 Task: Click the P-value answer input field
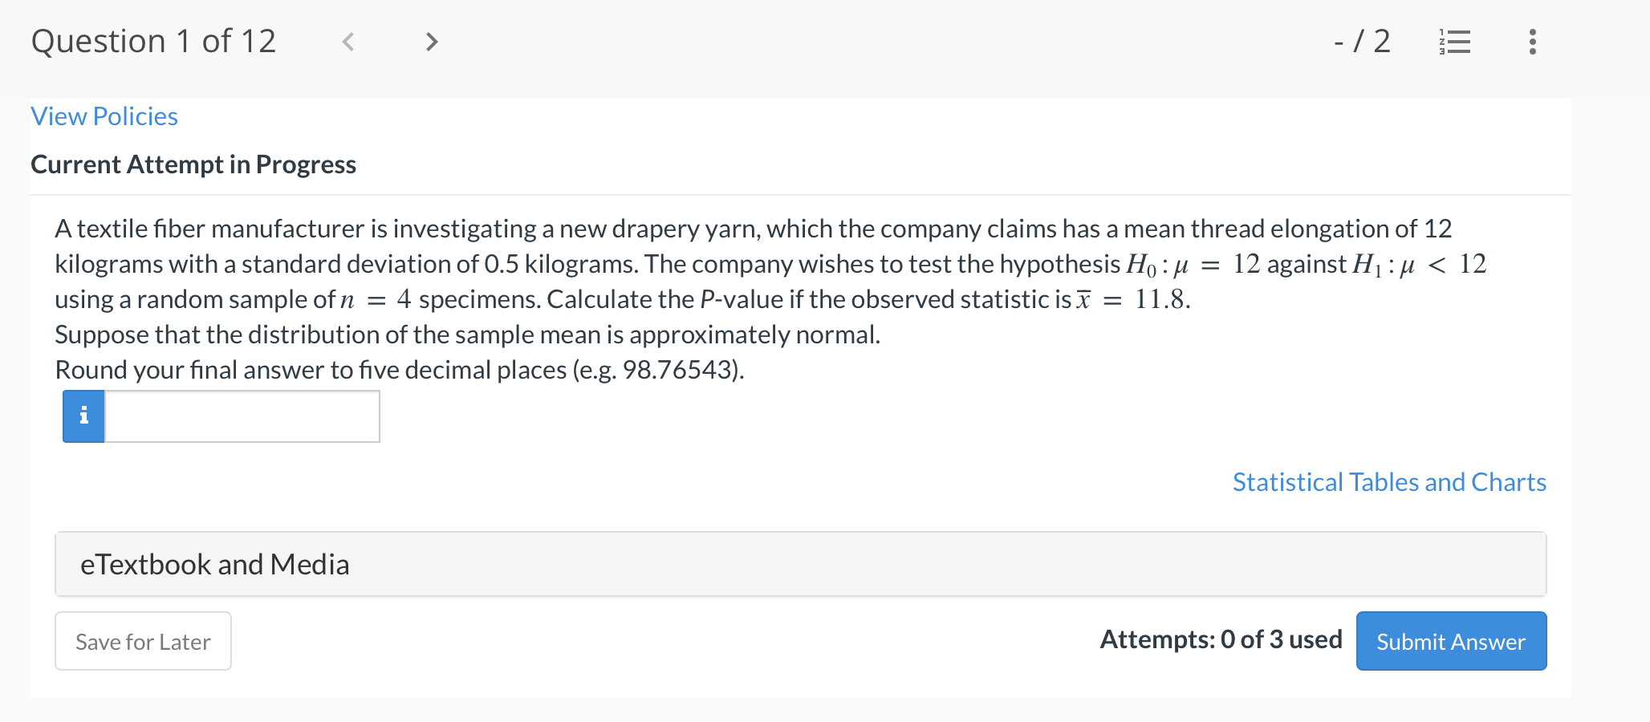[241, 416]
